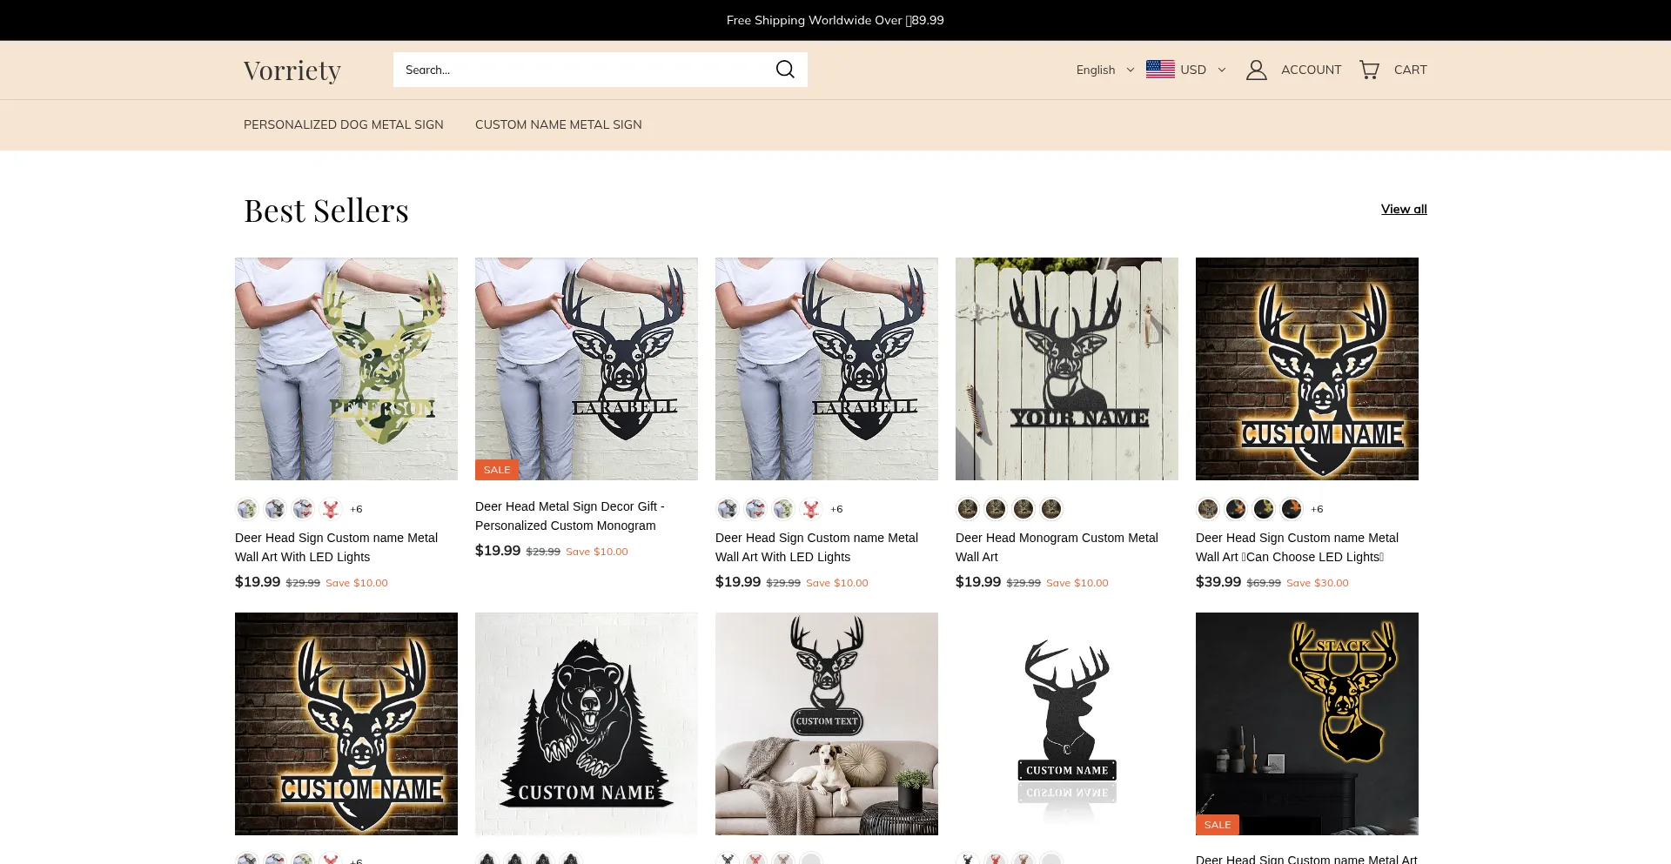
Task: Click the search magnifier icon
Action: [785, 70]
